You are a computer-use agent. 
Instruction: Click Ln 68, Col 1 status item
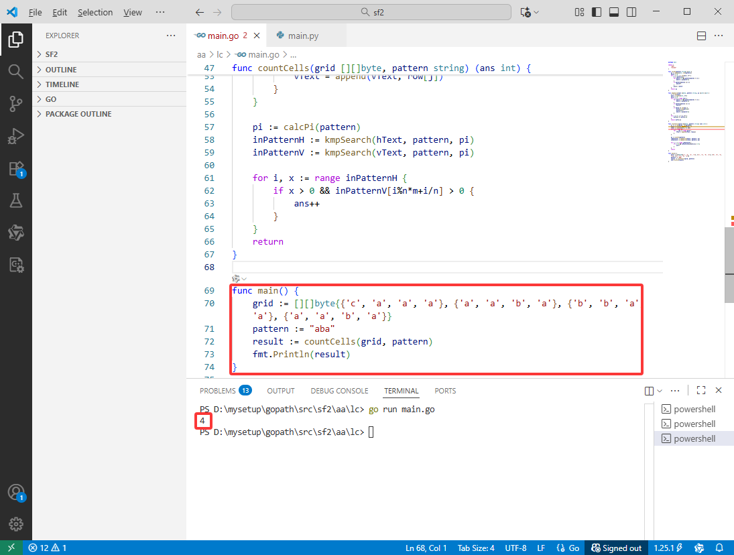[426, 548]
